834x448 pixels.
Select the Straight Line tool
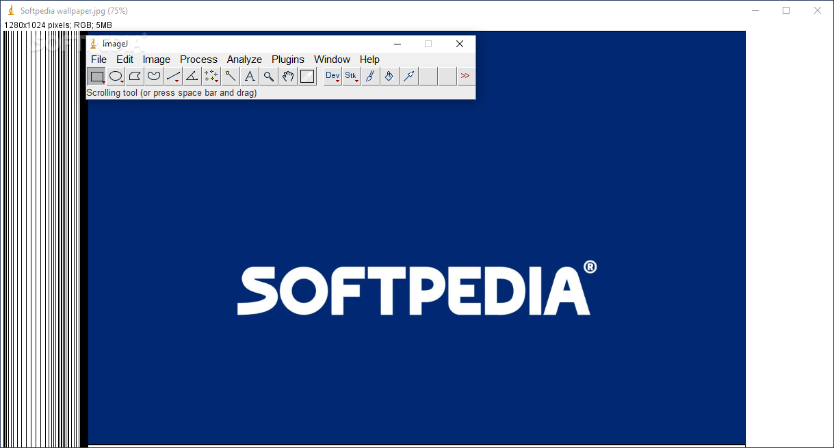pyautogui.click(x=173, y=76)
